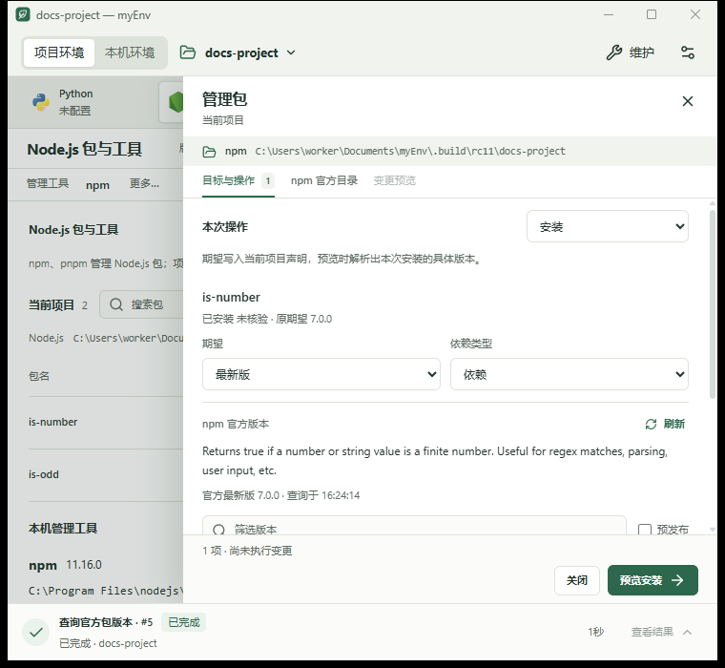
Task: Select the 管理工具 tab in background
Action: tap(48, 183)
